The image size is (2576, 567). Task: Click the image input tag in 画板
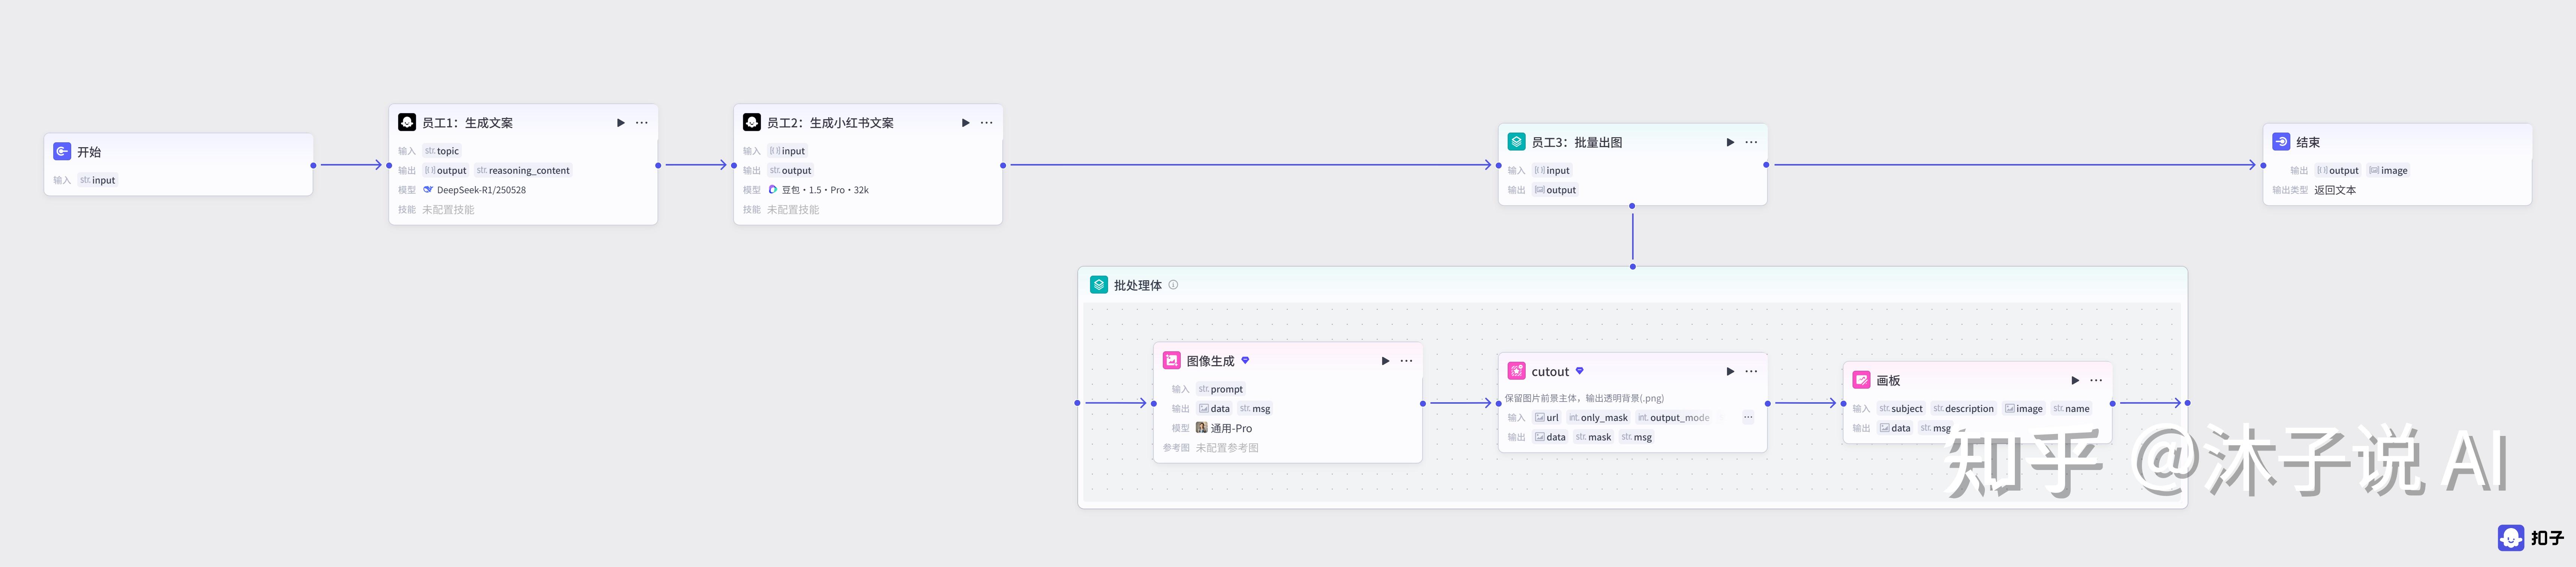(x=2024, y=408)
